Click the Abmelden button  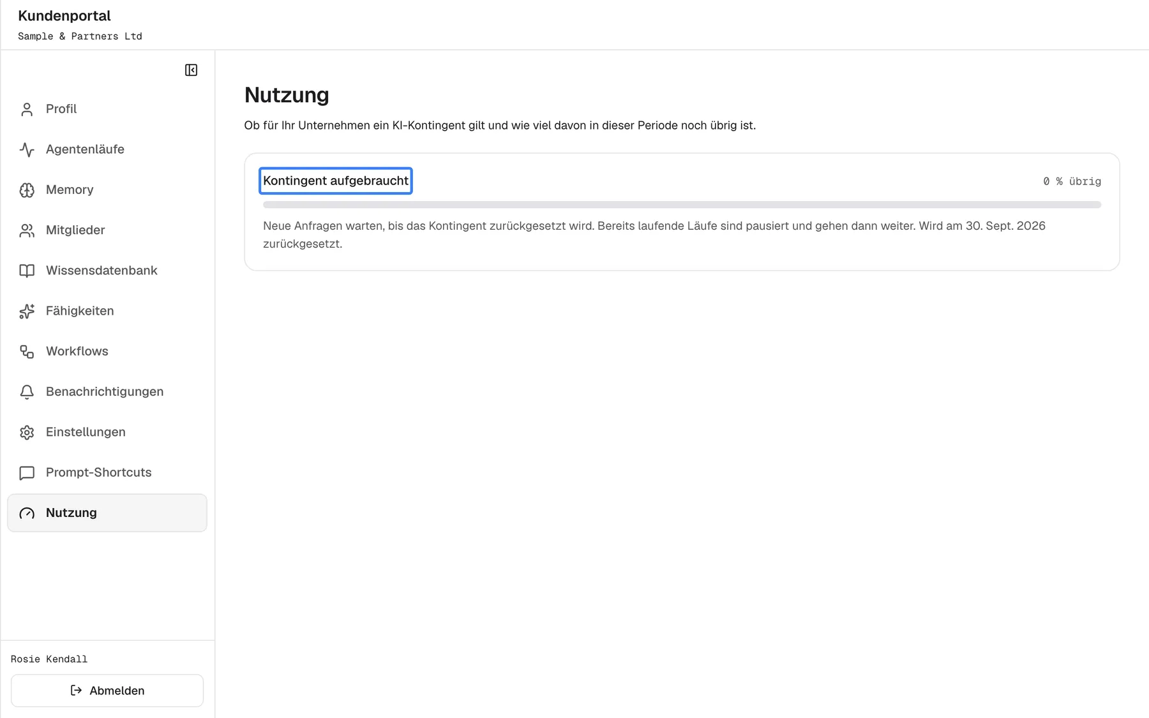(107, 691)
